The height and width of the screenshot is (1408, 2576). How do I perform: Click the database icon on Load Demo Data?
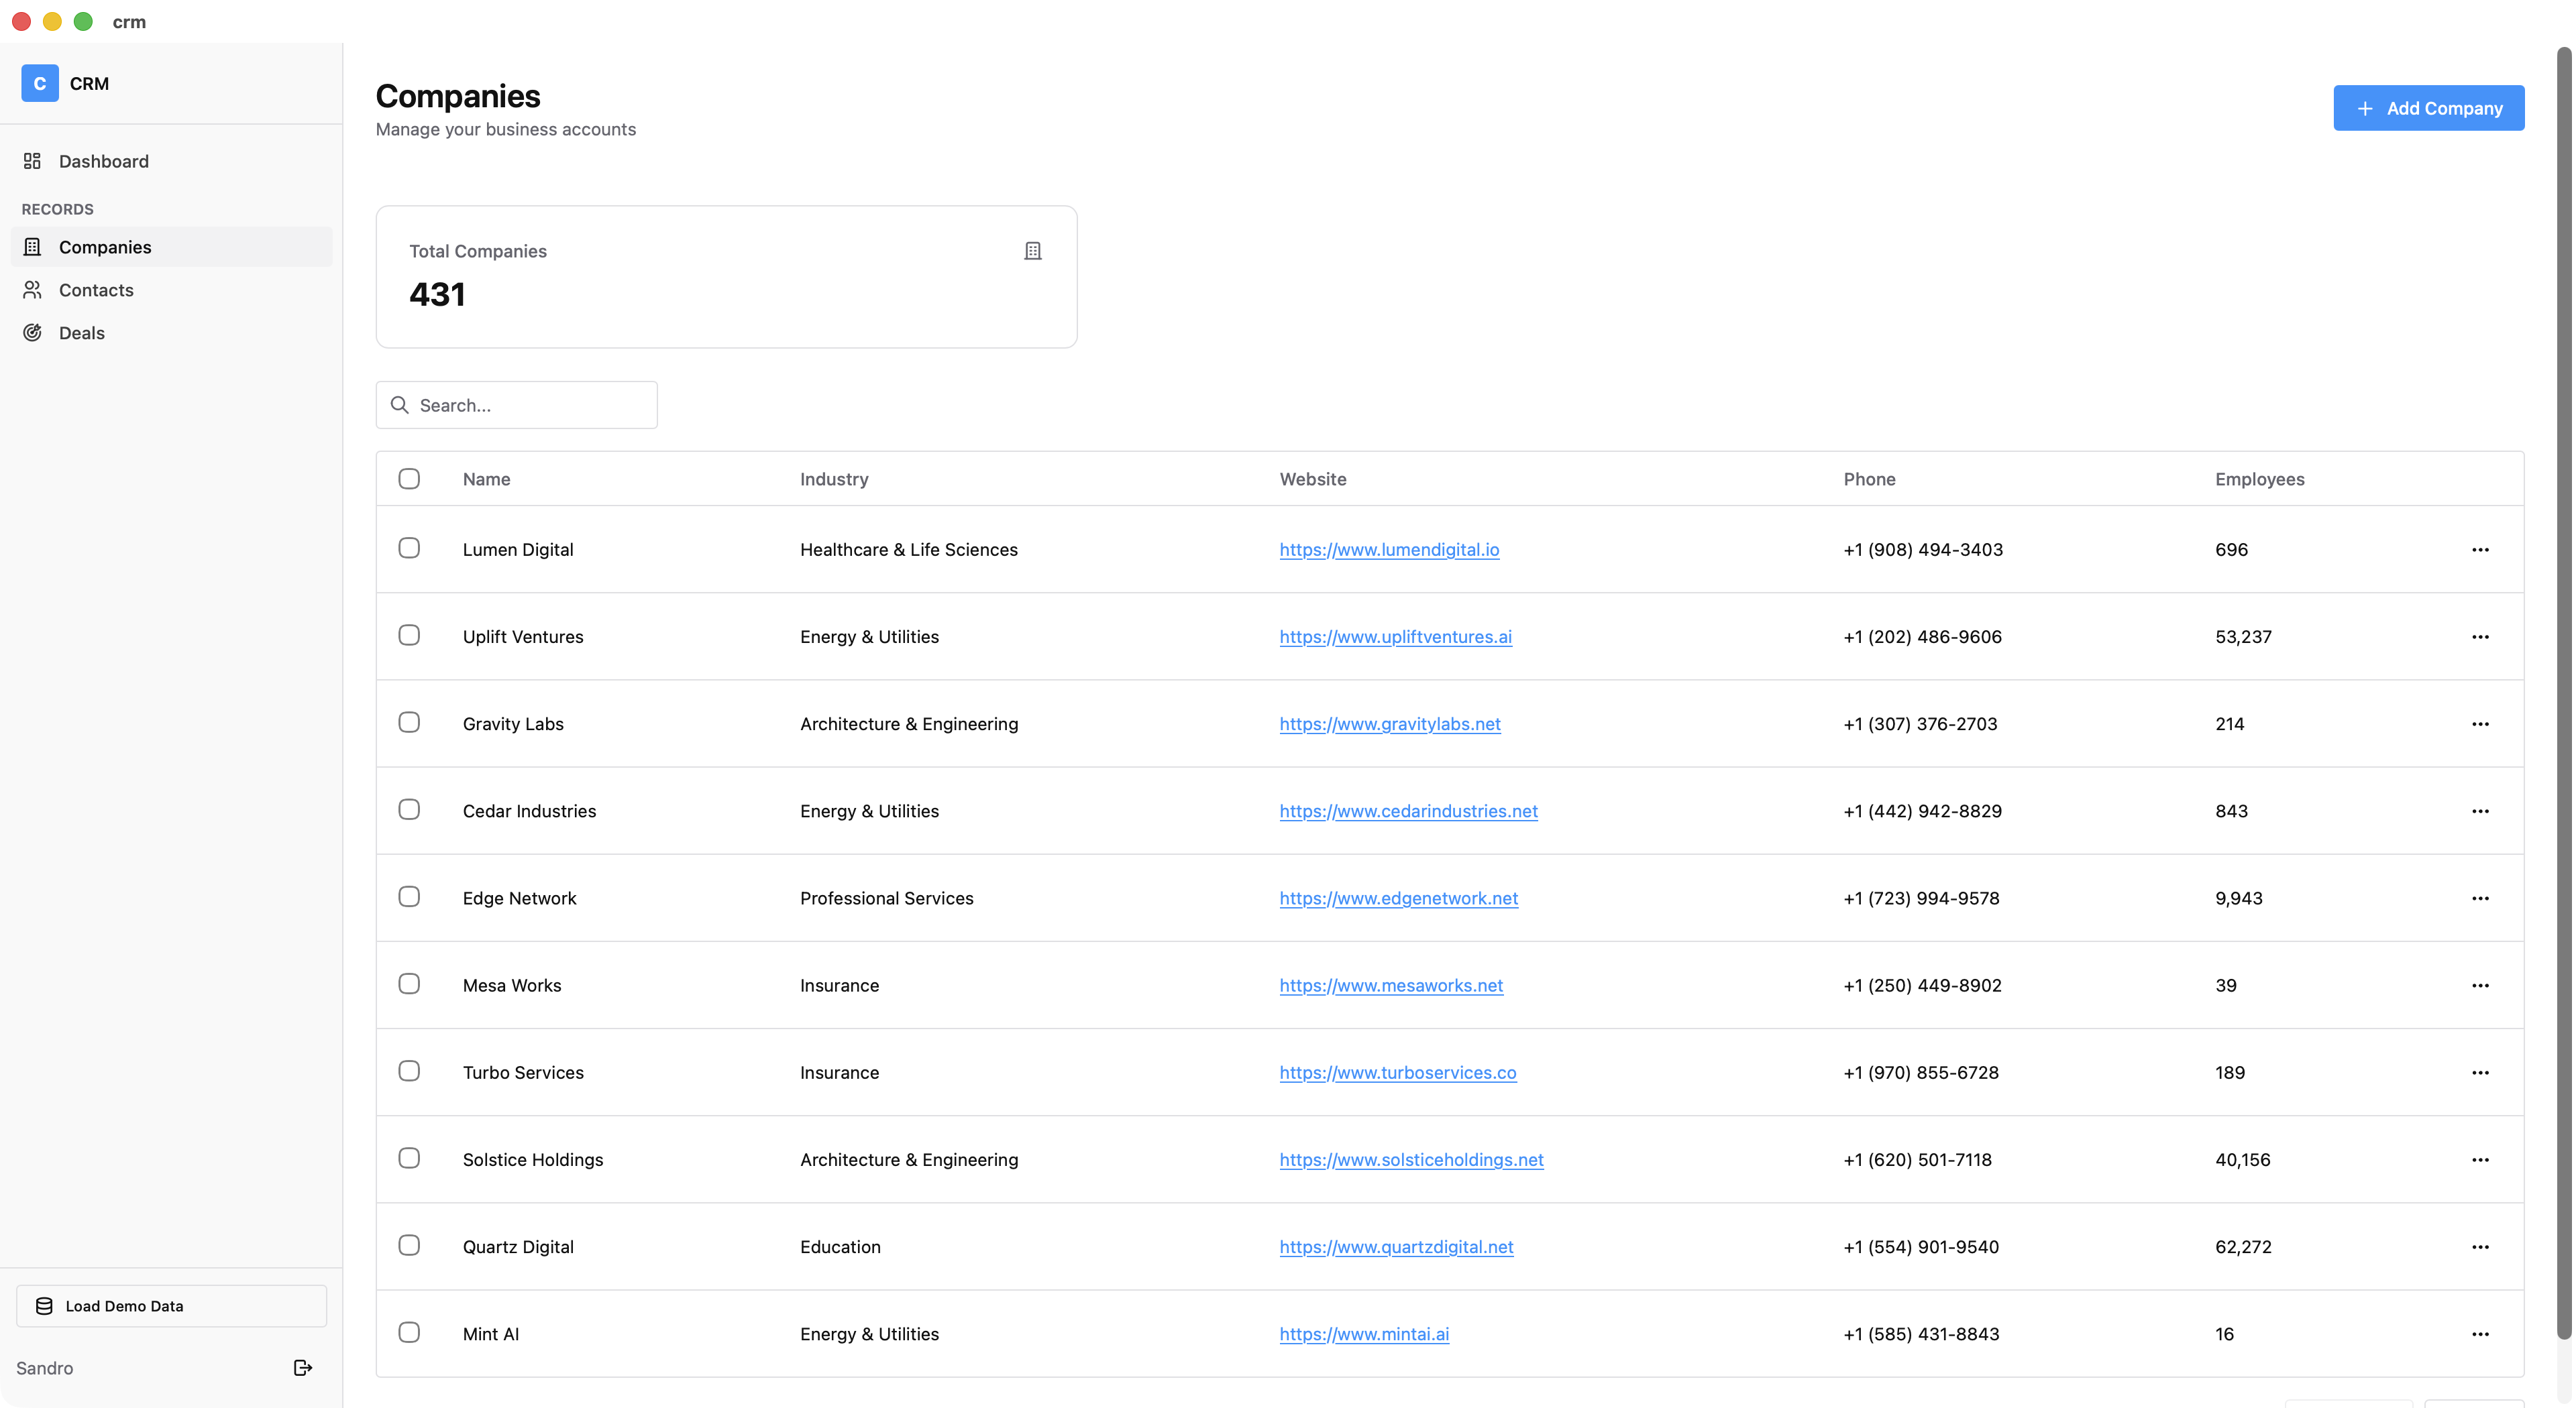(44, 1306)
